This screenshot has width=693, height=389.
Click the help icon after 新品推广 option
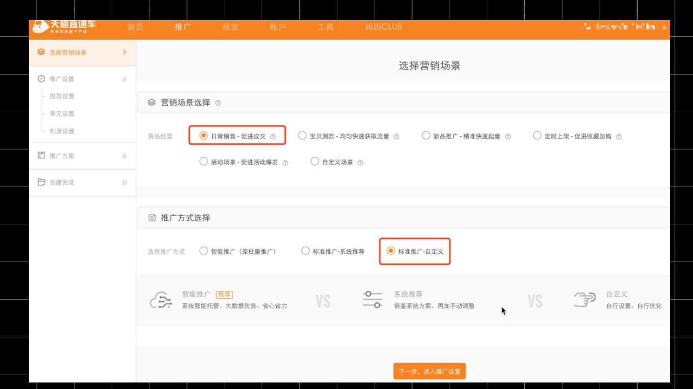[507, 137]
